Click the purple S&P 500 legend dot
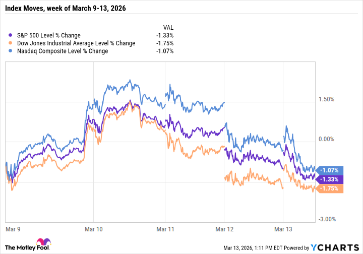Screen dimensions: 363x254 pyautogui.click(x=11, y=35)
